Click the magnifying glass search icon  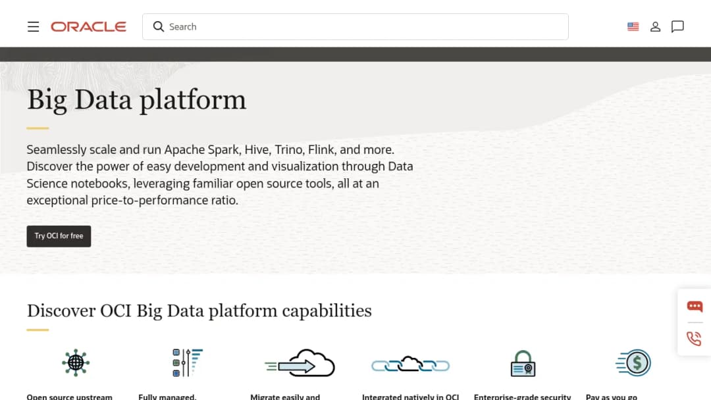click(158, 27)
